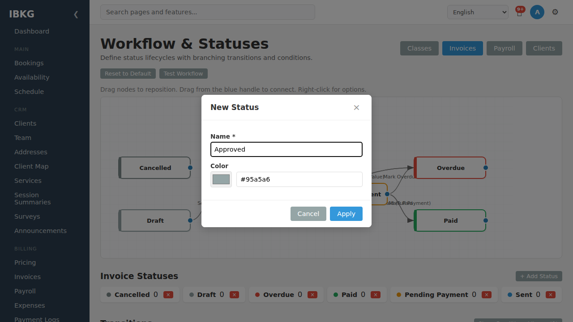
Task: Open Availability in the sidebar
Action: click(32, 77)
